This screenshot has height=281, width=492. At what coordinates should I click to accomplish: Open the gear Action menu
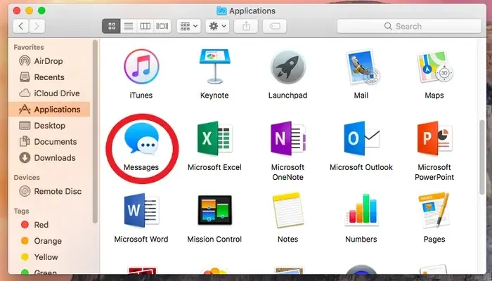[x=217, y=26]
